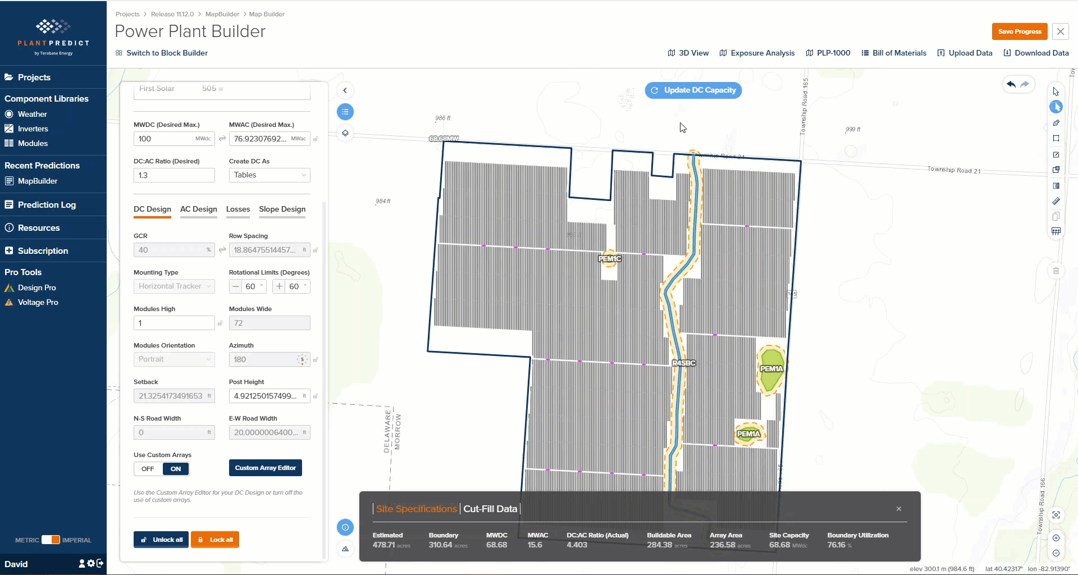Click the DC:AC Ratio input field
Viewport: 1078px width, 575px height.
tap(174, 175)
